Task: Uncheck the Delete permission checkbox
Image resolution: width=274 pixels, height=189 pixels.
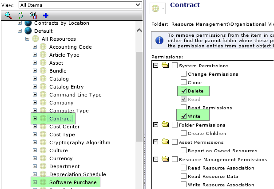Action: [x=183, y=91]
